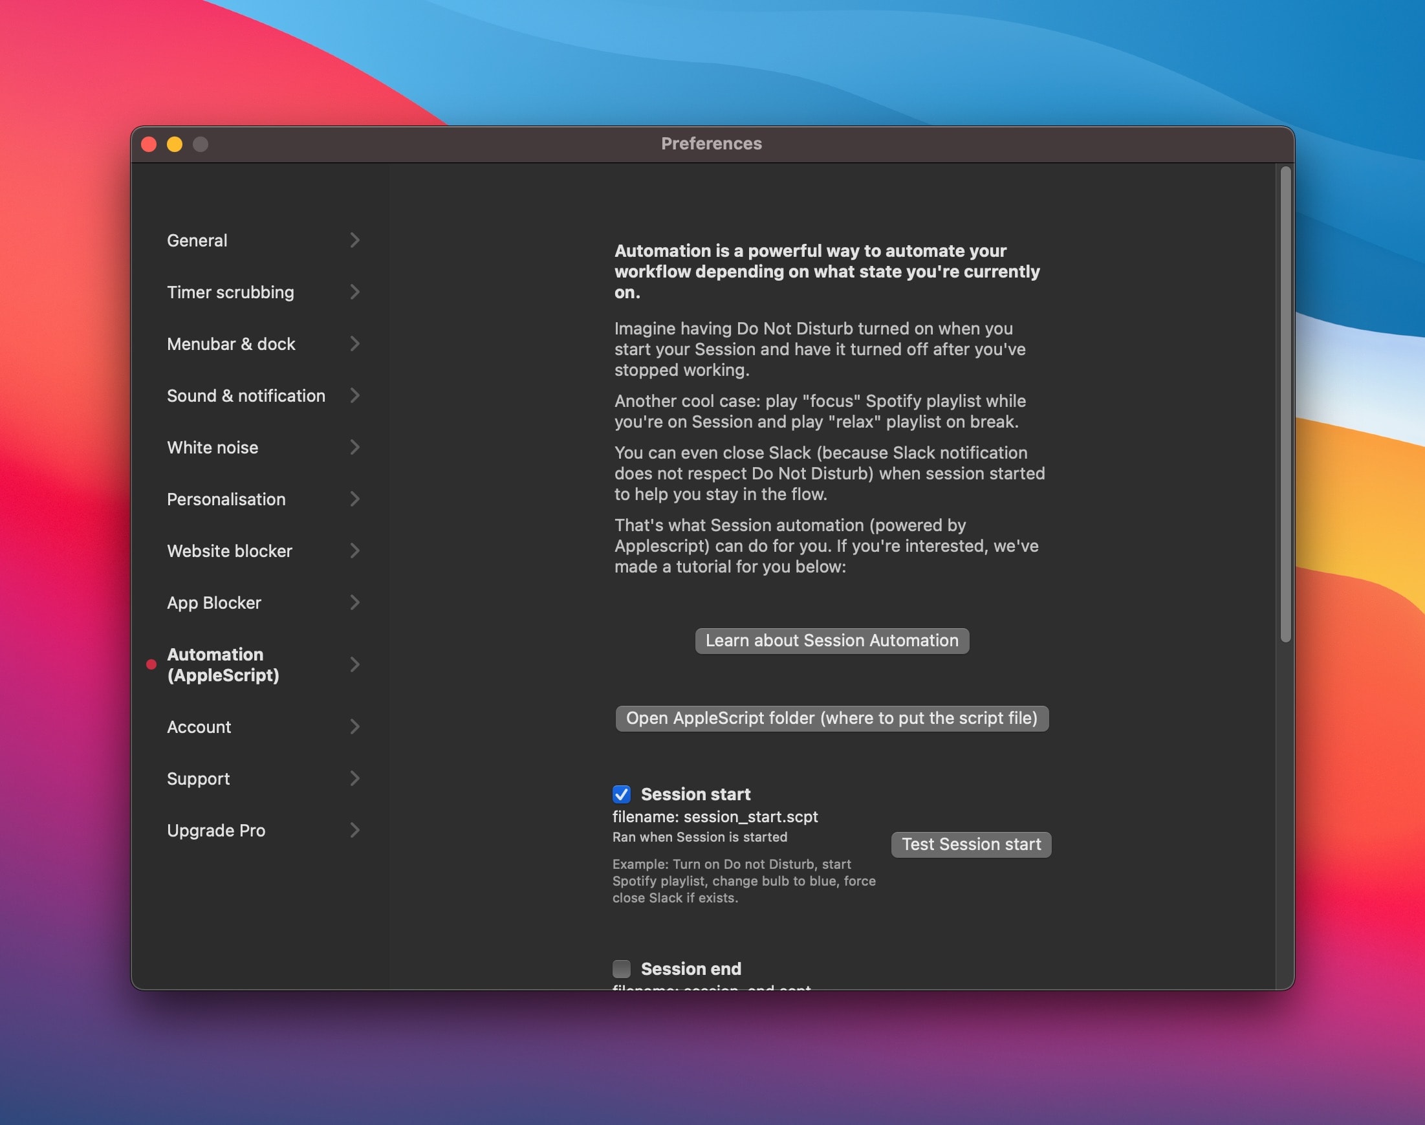Open Timer scrubbing settings
1425x1125 pixels.
229,291
